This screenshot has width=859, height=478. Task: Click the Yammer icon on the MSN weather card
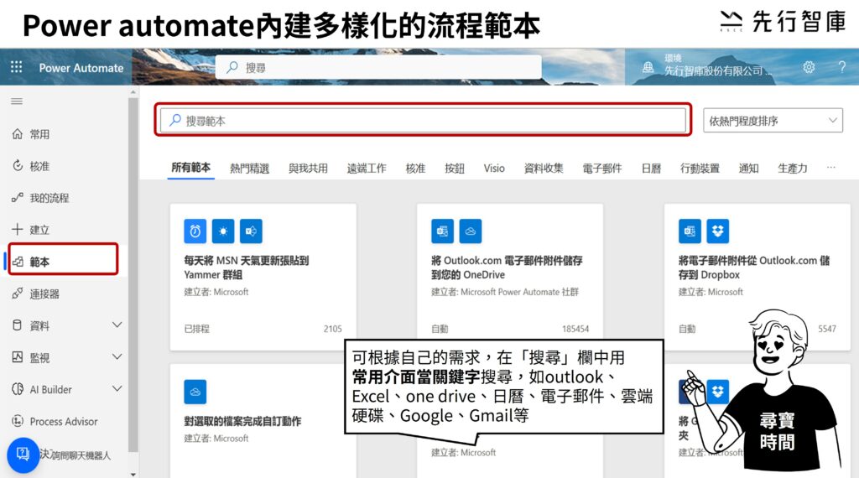point(251,231)
